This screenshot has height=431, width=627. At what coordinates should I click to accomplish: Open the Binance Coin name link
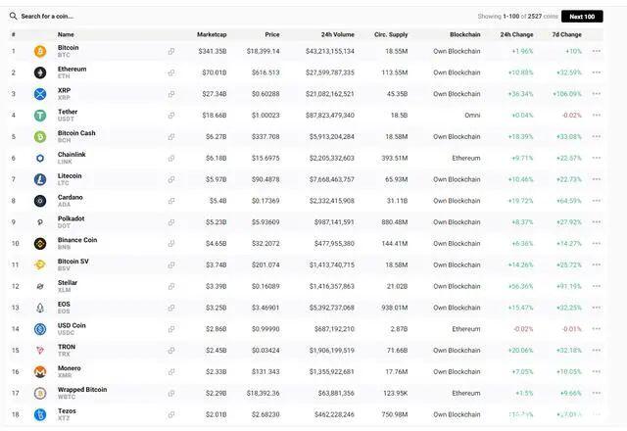coord(77,240)
